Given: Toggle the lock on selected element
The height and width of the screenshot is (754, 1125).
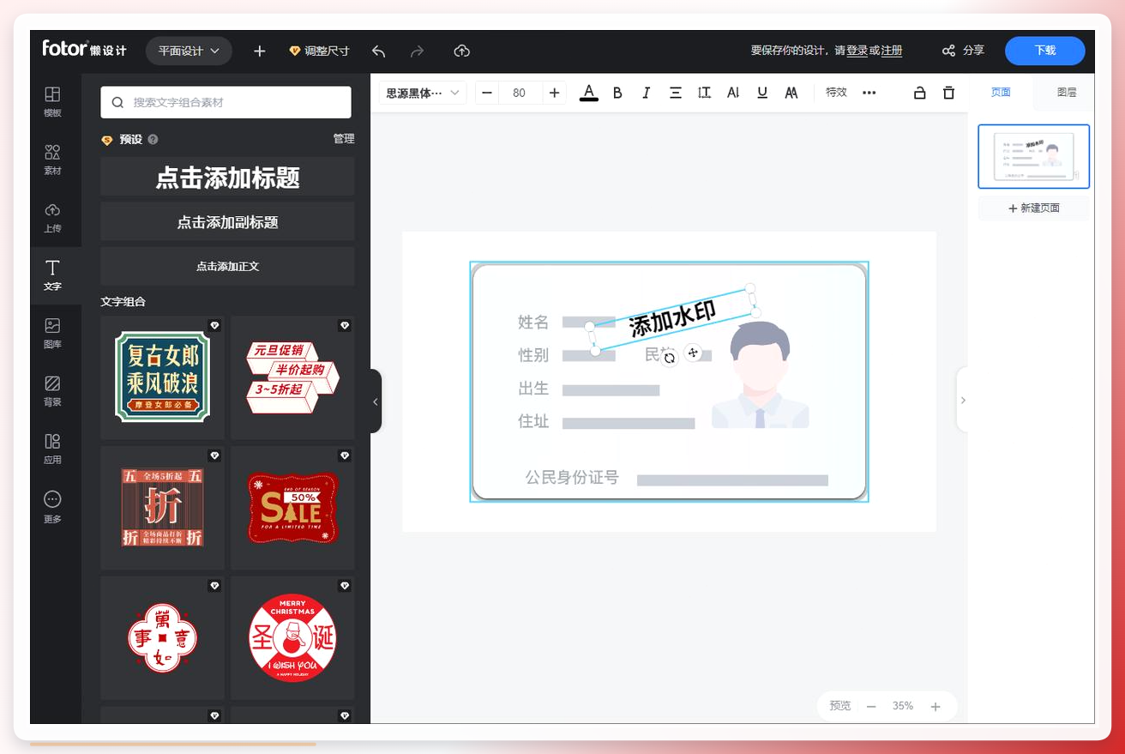Looking at the screenshot, I should pyautogui.click(x=919, y=93).
